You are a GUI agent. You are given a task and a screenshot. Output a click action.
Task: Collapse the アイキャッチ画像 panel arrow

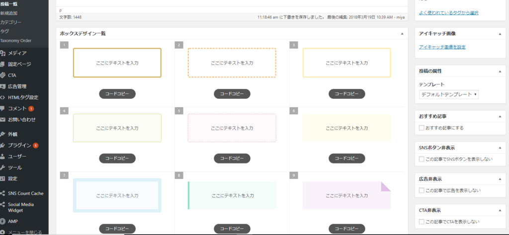pyautogui.click(x=500, y=33)
